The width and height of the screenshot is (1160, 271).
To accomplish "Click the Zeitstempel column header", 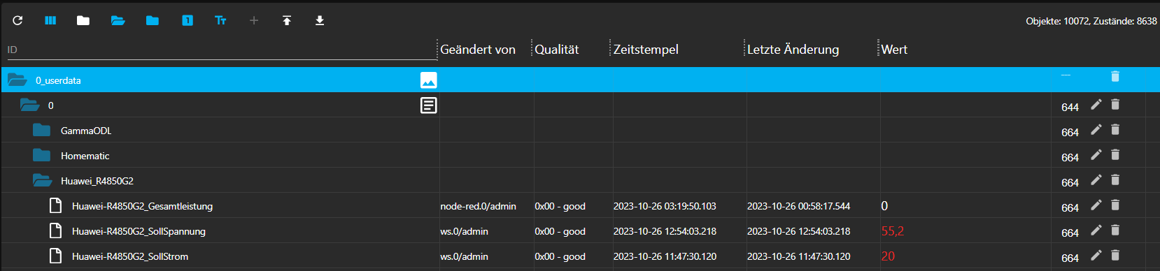I will click(x=646, y=50).
